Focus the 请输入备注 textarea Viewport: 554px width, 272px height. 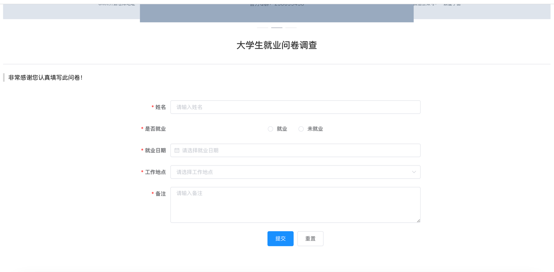click(x=295, y=205)
